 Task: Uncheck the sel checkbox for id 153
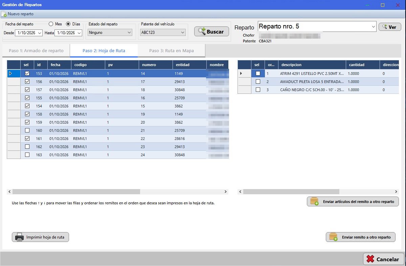tap(27, 74)
